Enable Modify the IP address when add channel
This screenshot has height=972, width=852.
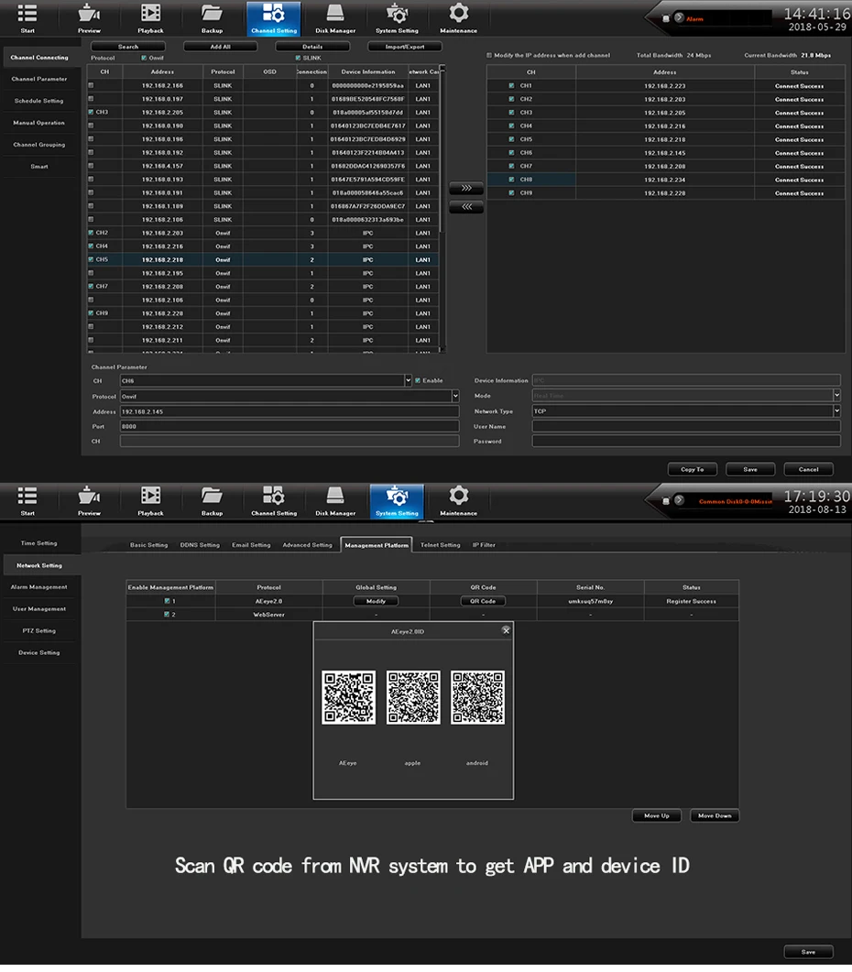[x=489, y=55]
